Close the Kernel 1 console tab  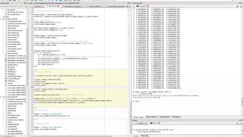(x=159, y=123)
